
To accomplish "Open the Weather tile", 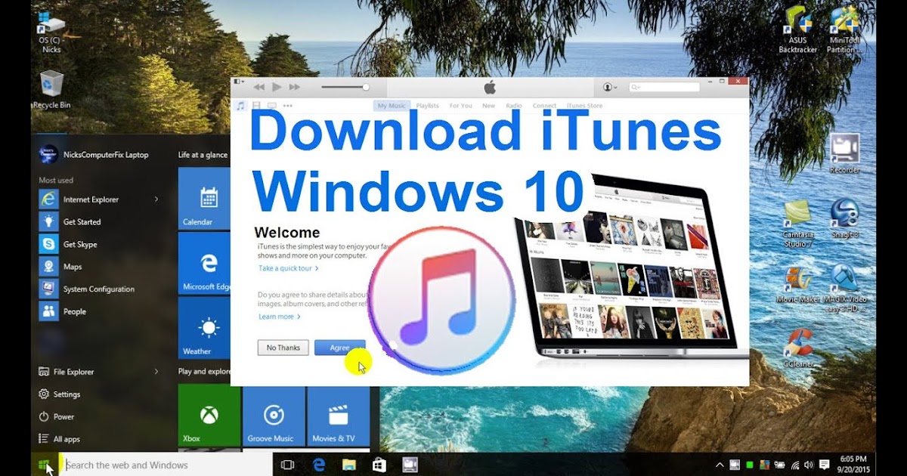I will pos(204,328).
